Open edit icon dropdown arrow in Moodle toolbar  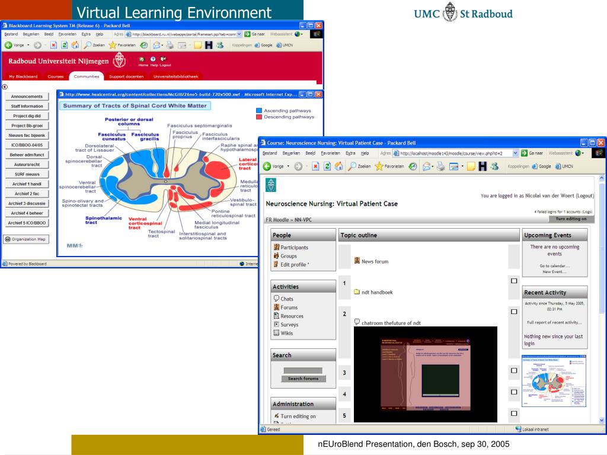pyautogui.click(x=462, y=166)
